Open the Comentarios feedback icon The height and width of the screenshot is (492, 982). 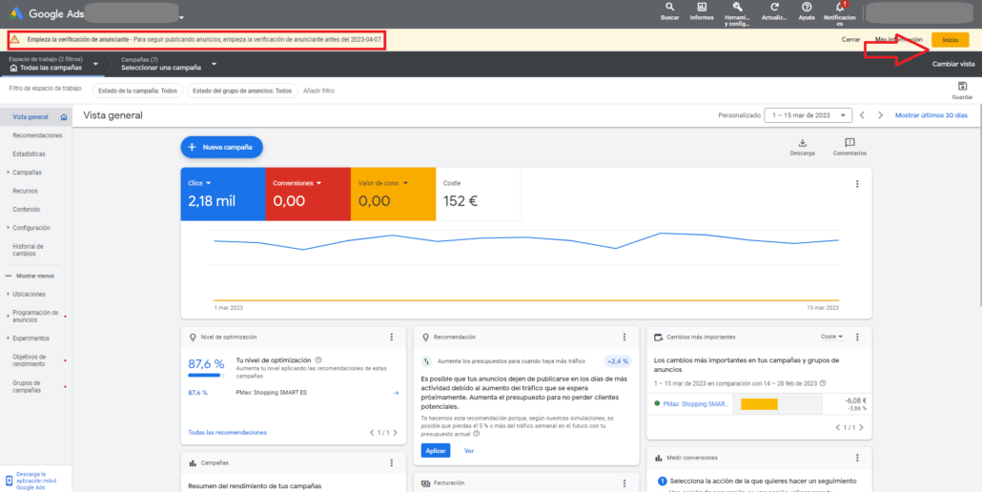tap(849, 143)
